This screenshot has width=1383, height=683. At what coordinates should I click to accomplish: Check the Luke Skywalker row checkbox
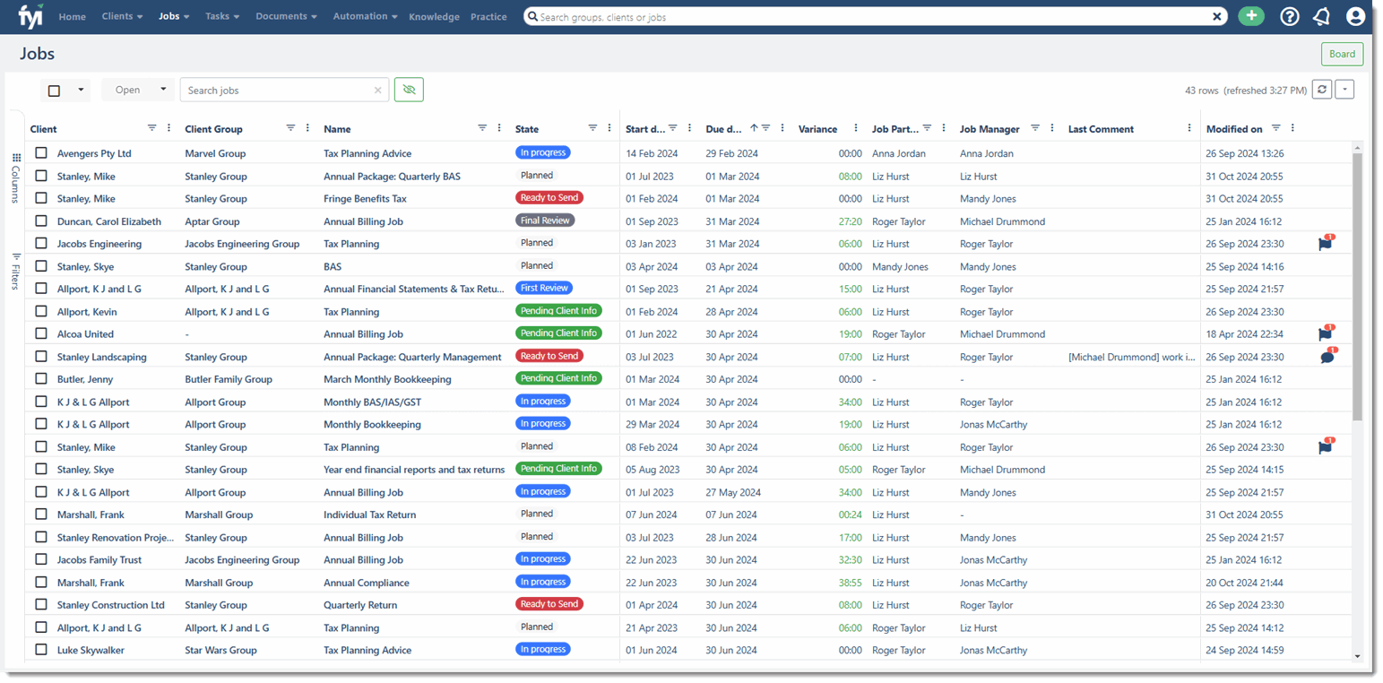41,650
